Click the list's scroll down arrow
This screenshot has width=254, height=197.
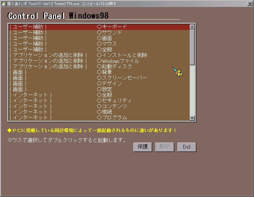click(x=192, y=118)
